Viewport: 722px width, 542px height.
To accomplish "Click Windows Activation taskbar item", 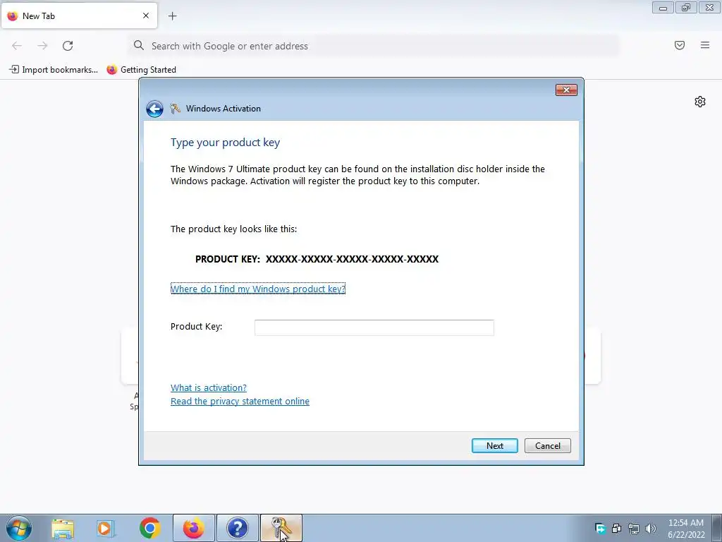I will click(281, 529).
